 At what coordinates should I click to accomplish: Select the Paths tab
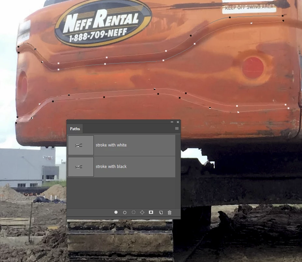point(75,129)
